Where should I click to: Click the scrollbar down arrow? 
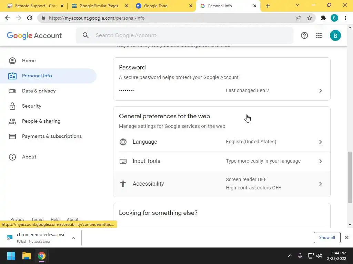pyautogui.click(x=350, y=225)
